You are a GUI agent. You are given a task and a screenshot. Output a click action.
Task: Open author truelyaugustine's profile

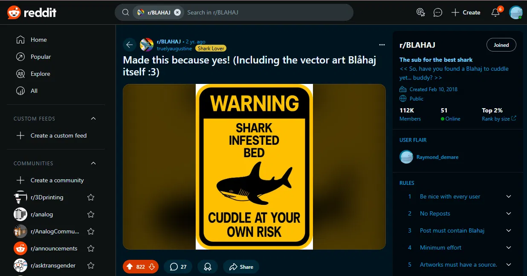[x=175, y=49]
